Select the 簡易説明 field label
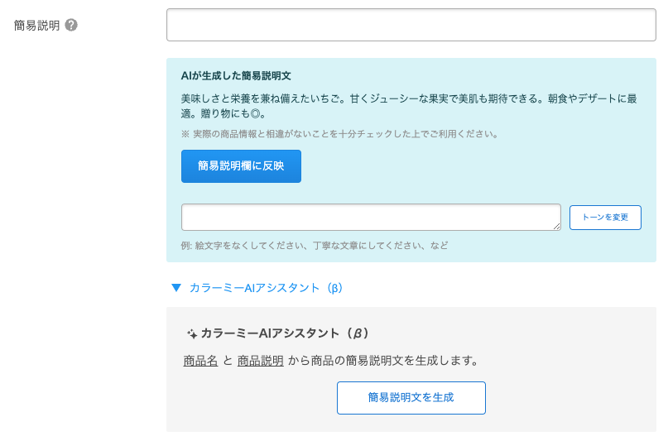 [x=37, y=26]
